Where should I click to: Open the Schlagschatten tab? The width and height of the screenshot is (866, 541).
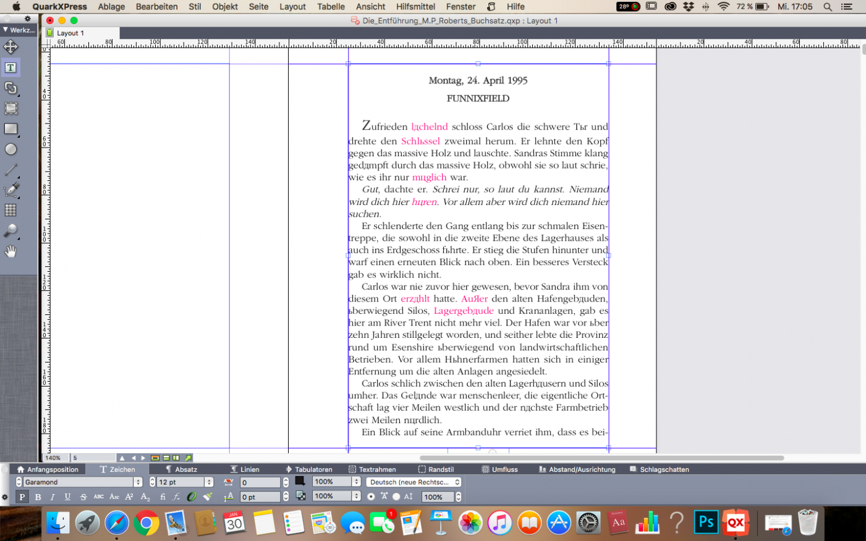[660, 469]
